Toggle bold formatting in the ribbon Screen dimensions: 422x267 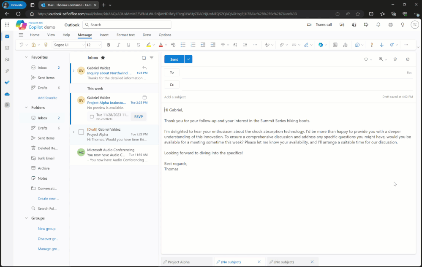point(109,45)
